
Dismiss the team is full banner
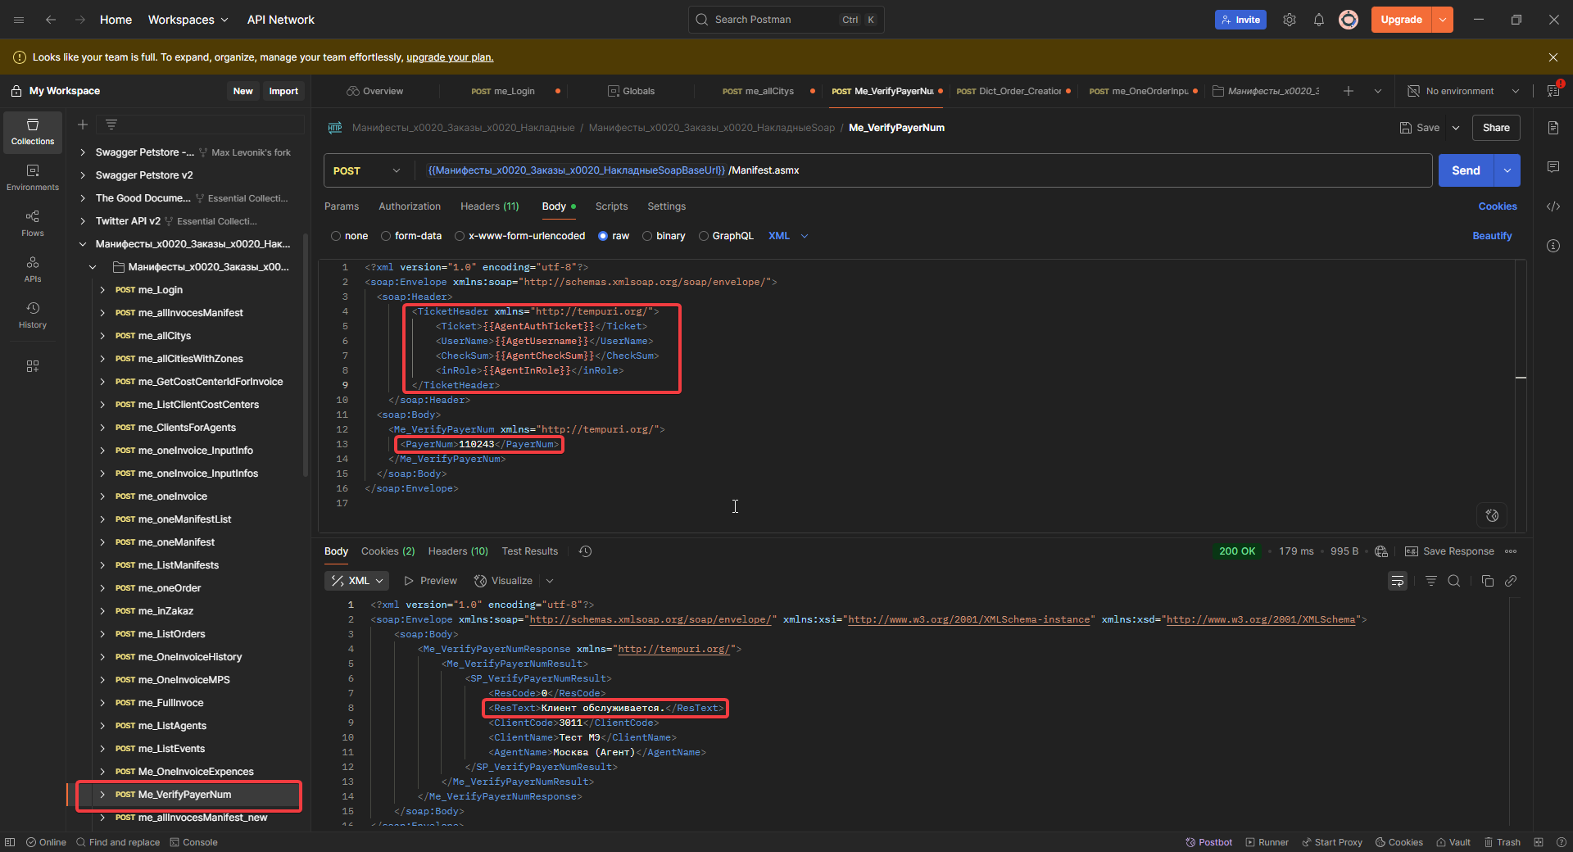click(1553, 57)
